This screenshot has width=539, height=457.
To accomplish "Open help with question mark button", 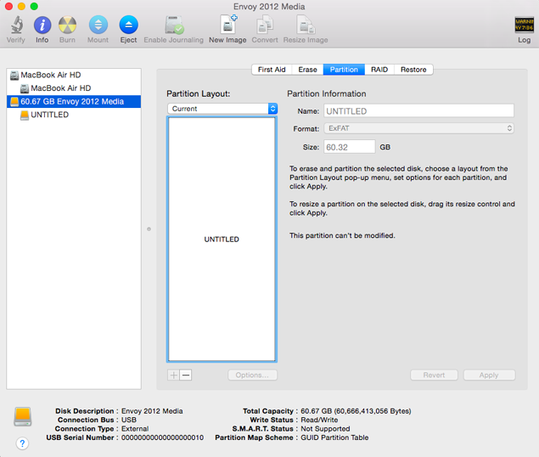I will [22, 443].
